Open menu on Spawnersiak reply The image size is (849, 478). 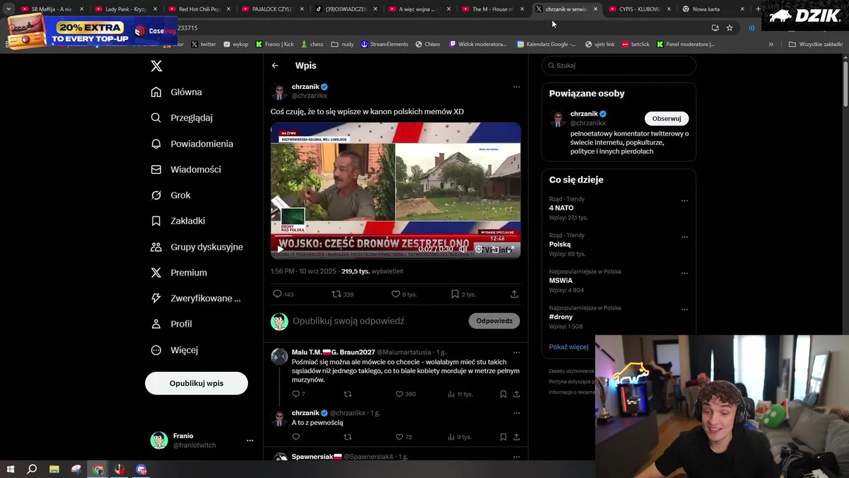(517, 457)
